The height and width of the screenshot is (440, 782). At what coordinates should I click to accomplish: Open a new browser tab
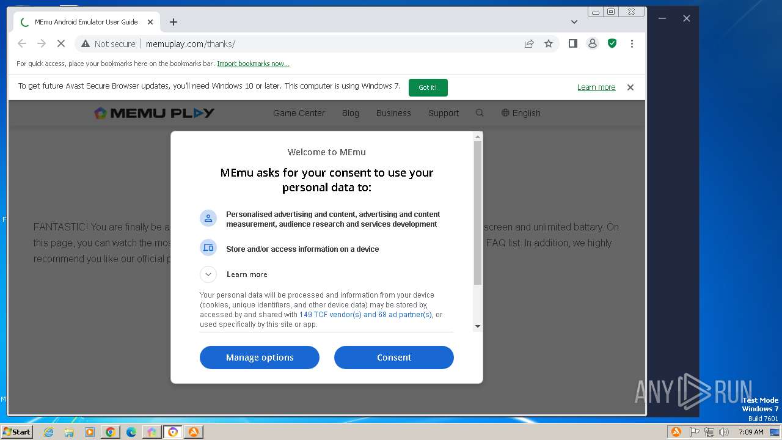coord(174,22)
